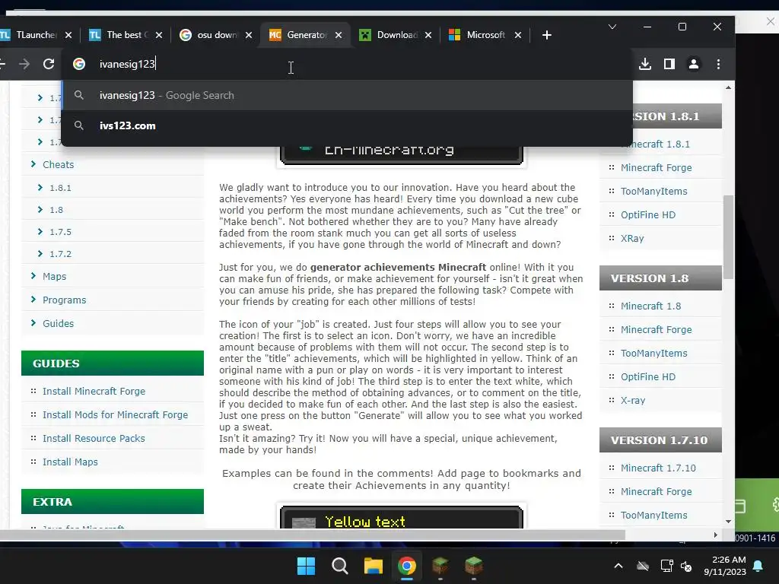
Task: Expand the 1.8 sidebar item
Action: [x=56, y=210]
